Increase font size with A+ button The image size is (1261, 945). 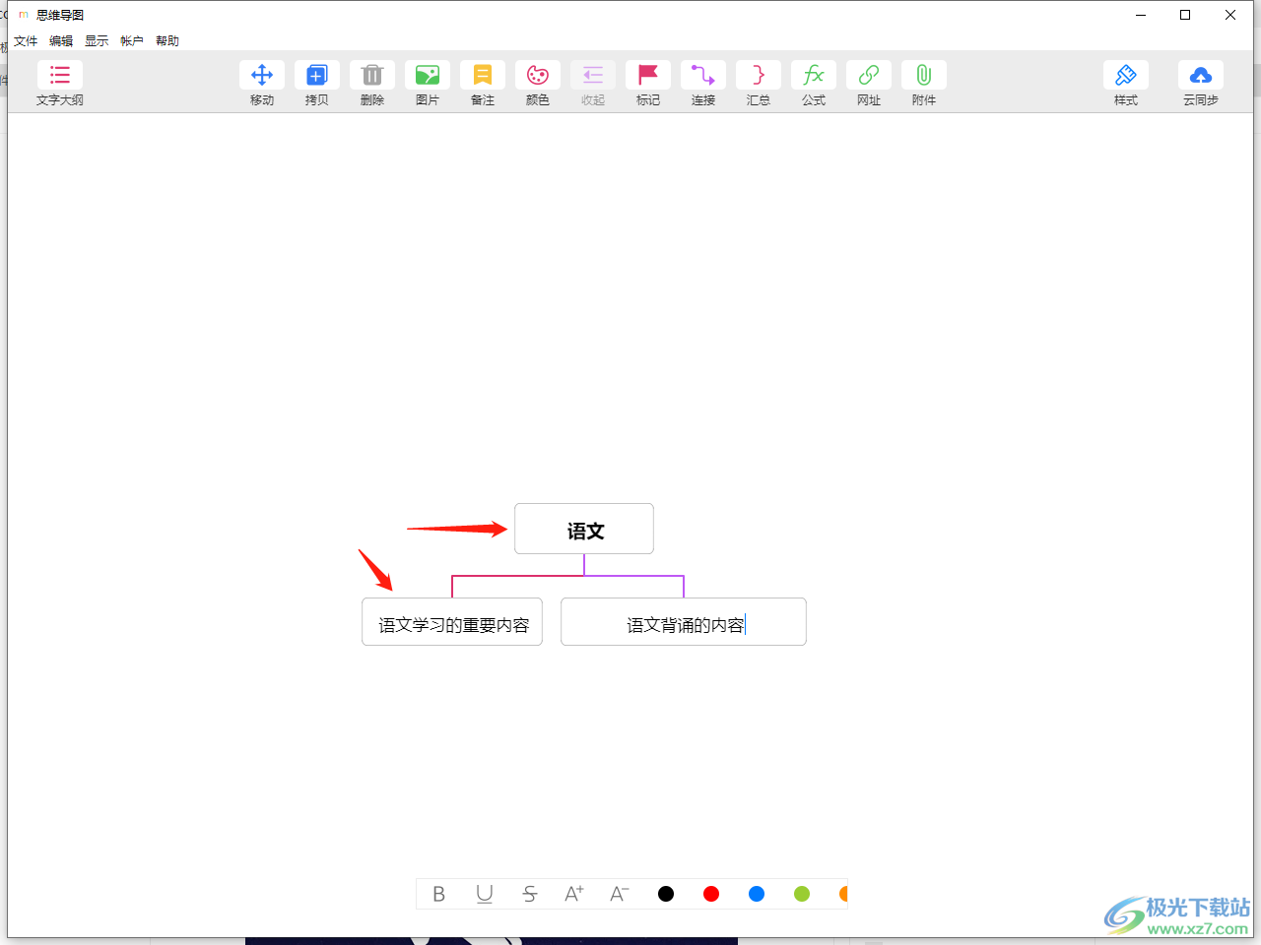[574, 894]
